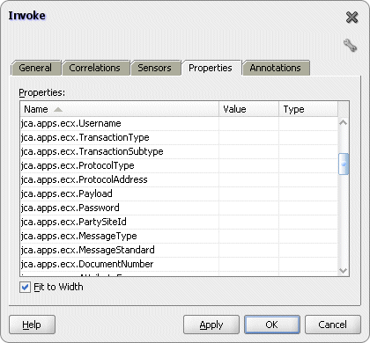Toggle the Fit to Width checkbox

coord(25,287)
